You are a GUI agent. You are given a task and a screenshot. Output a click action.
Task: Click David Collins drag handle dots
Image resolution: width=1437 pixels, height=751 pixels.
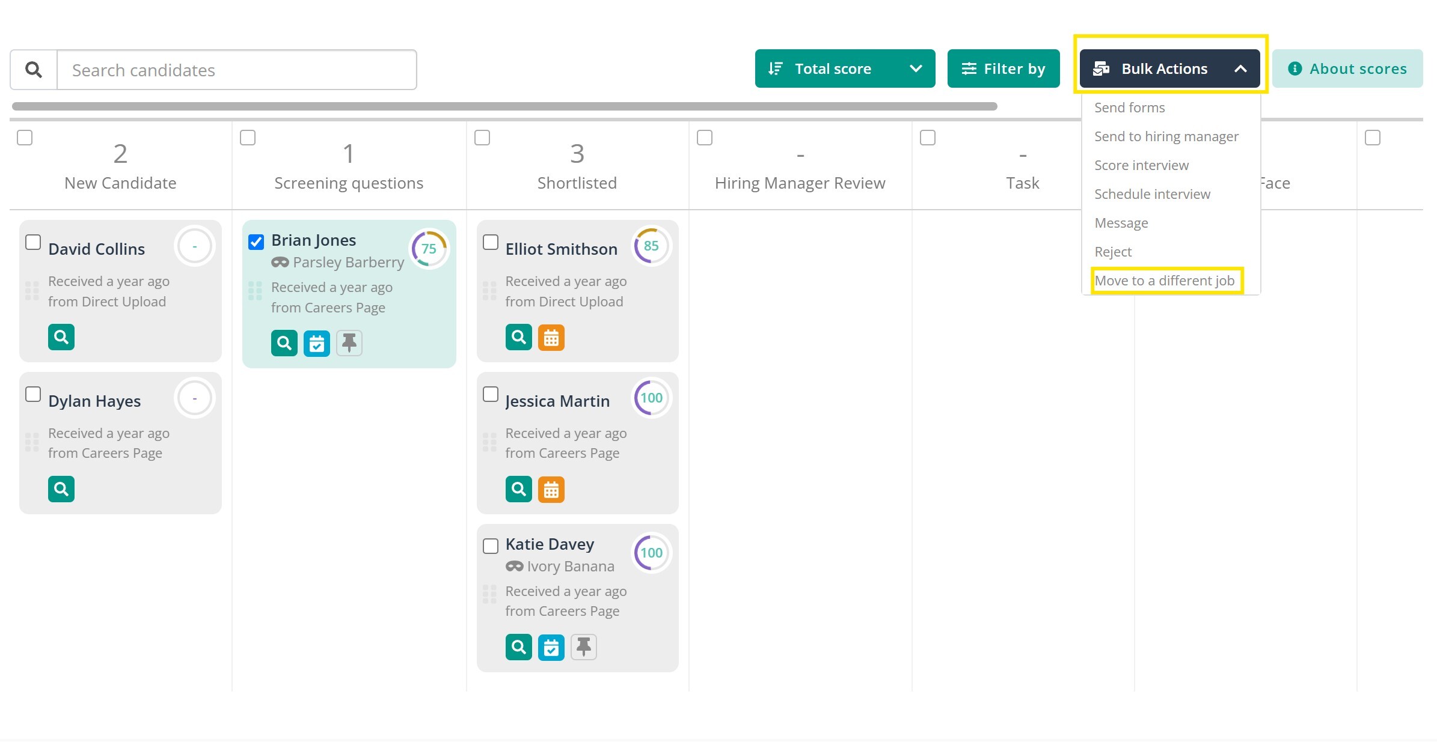32,291
